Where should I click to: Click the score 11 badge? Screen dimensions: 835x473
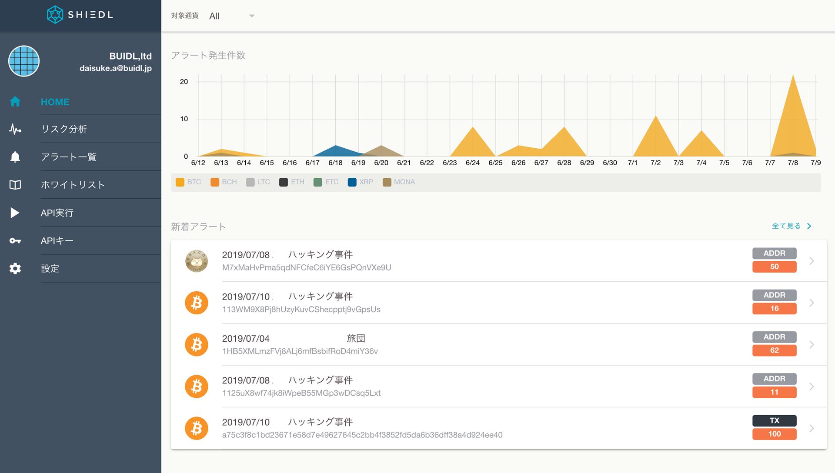(775, 392)
